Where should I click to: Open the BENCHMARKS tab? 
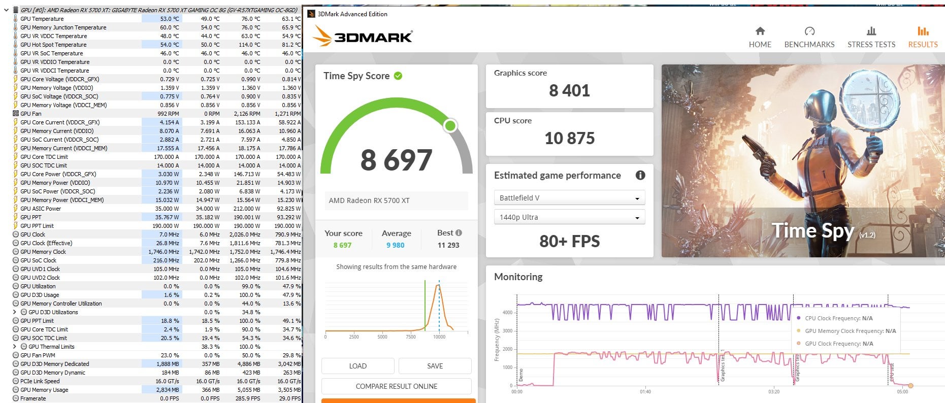tap(809, 38)
